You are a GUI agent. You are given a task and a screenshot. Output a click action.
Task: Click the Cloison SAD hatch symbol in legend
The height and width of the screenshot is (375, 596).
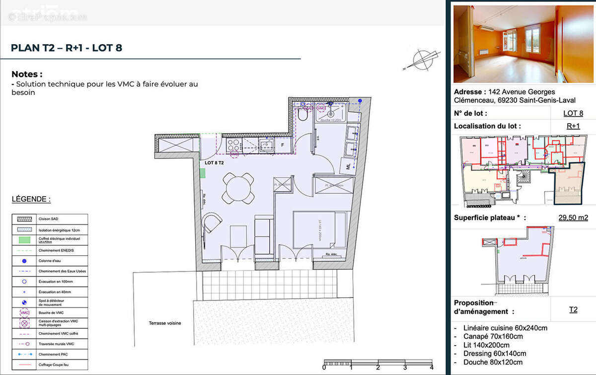(x=24, y=219)
